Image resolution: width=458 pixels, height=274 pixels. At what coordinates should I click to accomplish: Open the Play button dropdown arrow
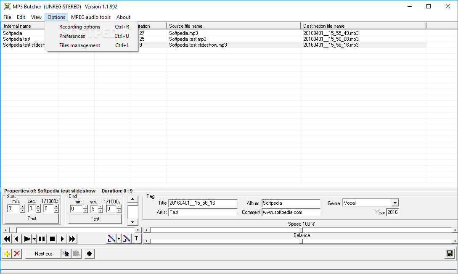(34, 239)
